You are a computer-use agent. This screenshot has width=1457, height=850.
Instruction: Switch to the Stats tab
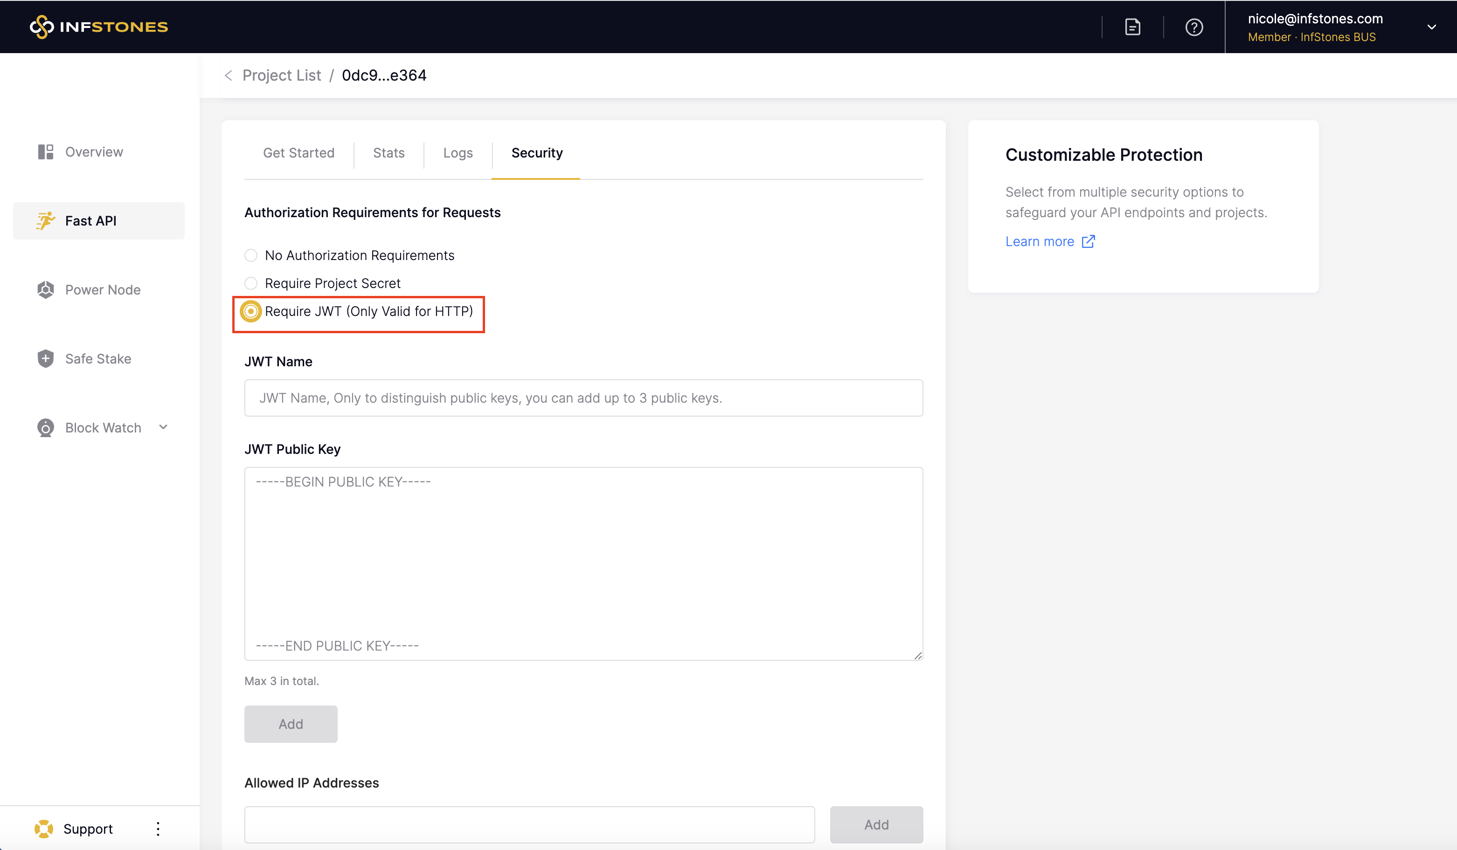pos(389,152)
